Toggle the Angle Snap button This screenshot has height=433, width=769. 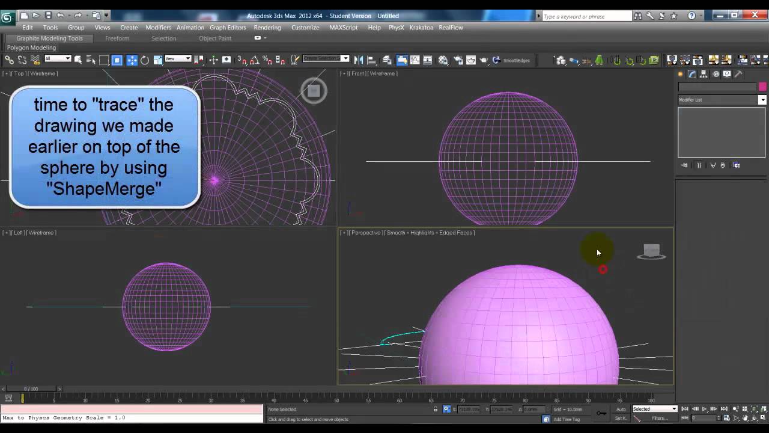tap(254, 60)
